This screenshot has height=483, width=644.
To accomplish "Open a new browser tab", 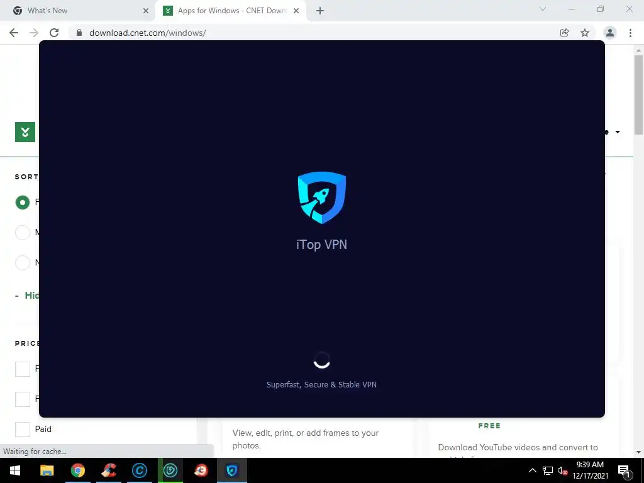I will (x=320, y=11).
